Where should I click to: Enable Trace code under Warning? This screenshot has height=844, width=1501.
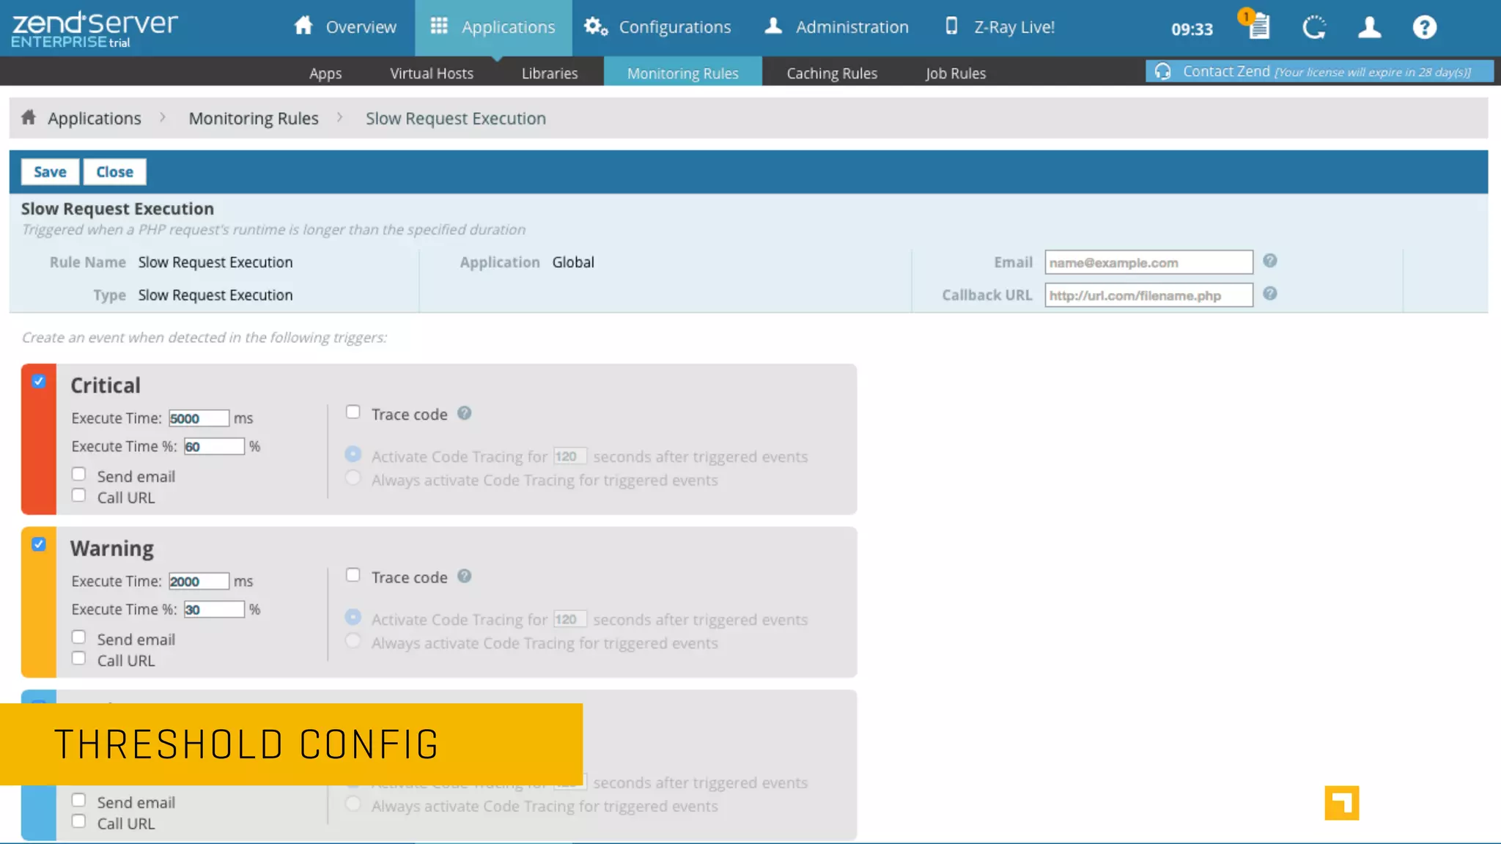353,575
